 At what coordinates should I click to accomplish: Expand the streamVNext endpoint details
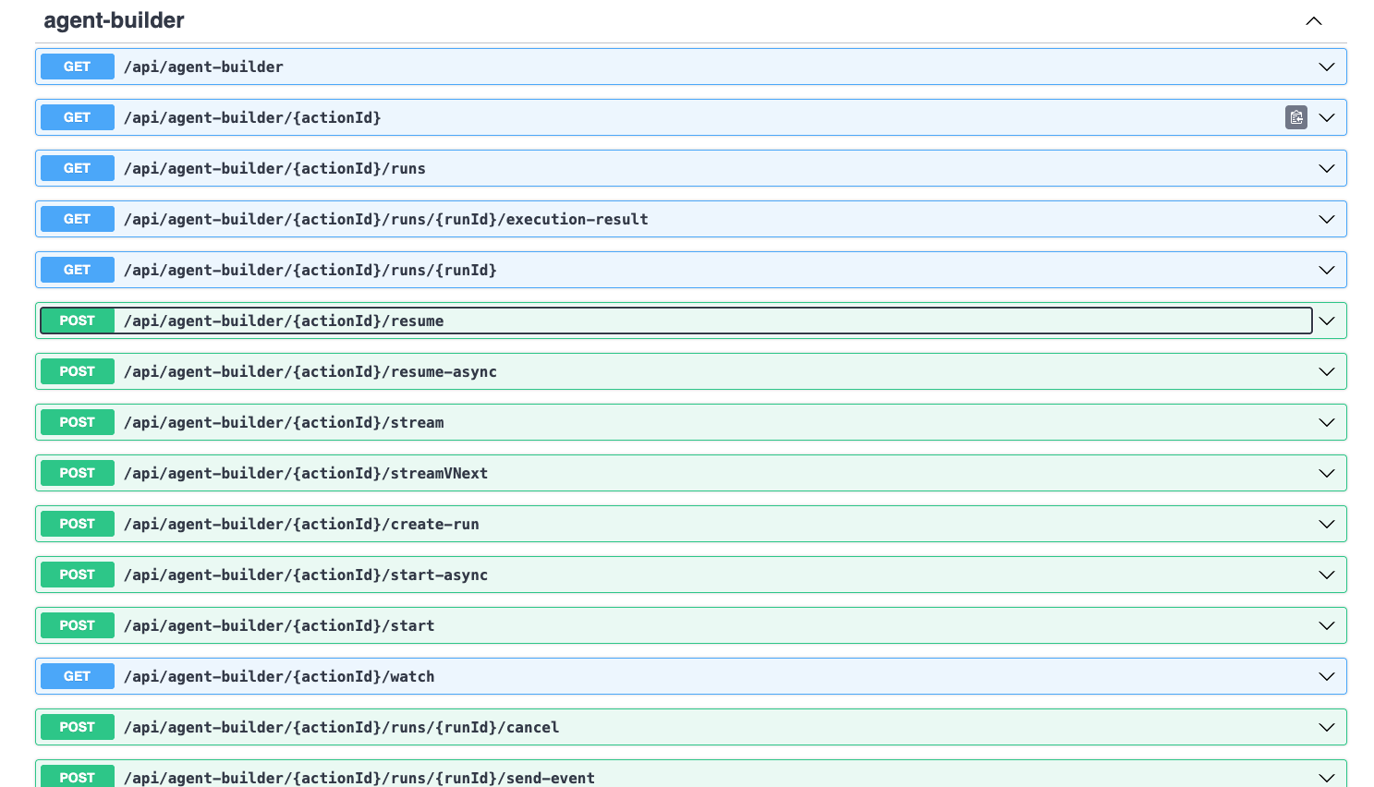tap(1327, 473)
